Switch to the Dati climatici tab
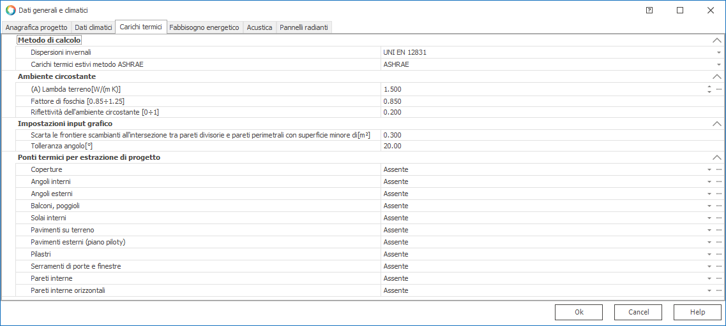726x326 pixels. click(93, 27)
